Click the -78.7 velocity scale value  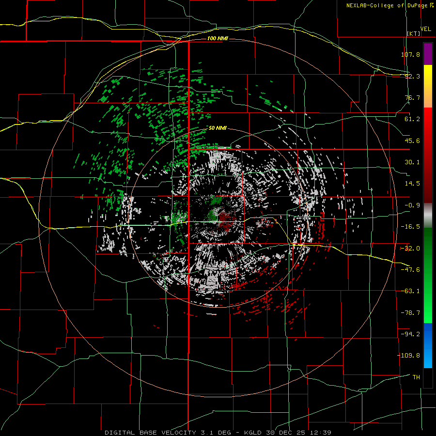tap(410, 313)
